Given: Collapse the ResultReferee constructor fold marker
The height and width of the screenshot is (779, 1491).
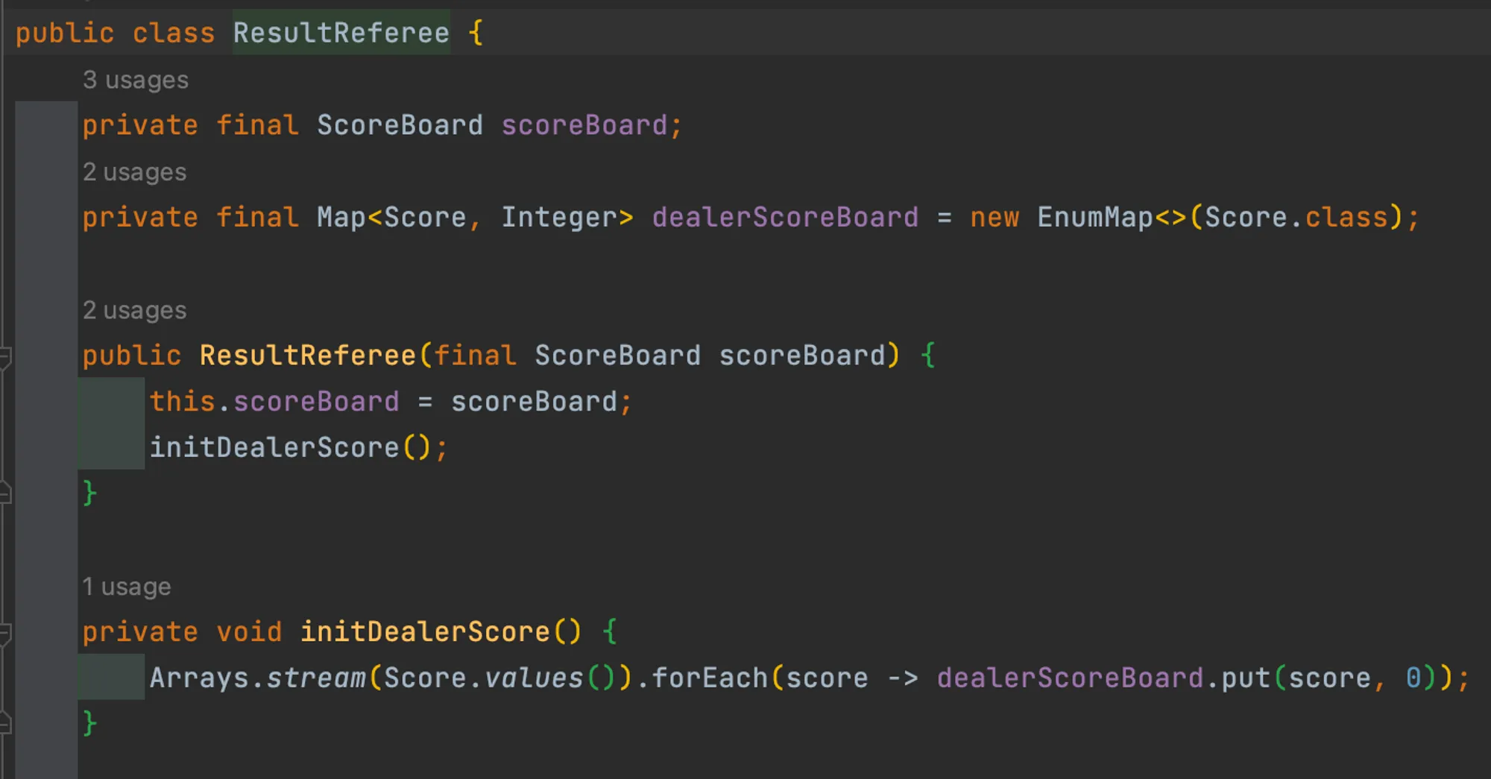Looking at the screenshot, I should tap(4, 357).
